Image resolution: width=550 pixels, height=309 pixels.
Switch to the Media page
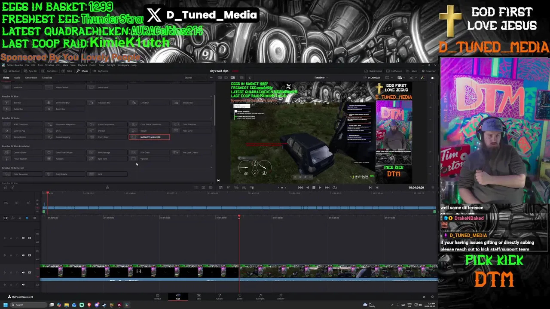click(157, 297)
